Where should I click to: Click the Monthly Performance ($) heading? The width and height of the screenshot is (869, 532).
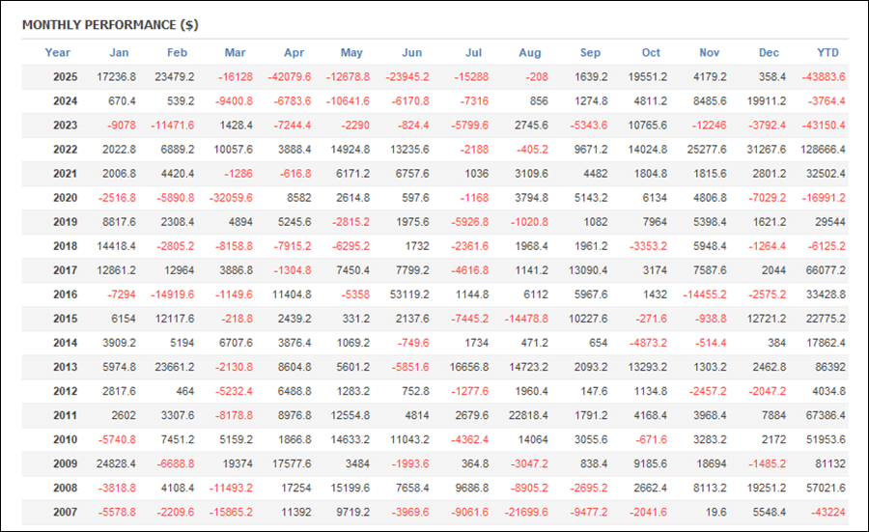coord(111,24)
